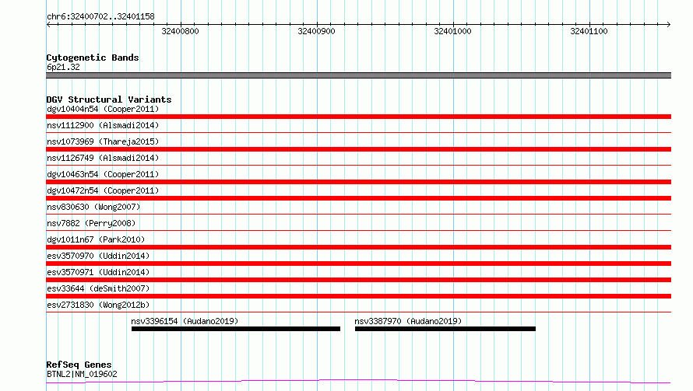Click the red bar under esv33644
The image size is (693, 391).
[x=358, y=296]
